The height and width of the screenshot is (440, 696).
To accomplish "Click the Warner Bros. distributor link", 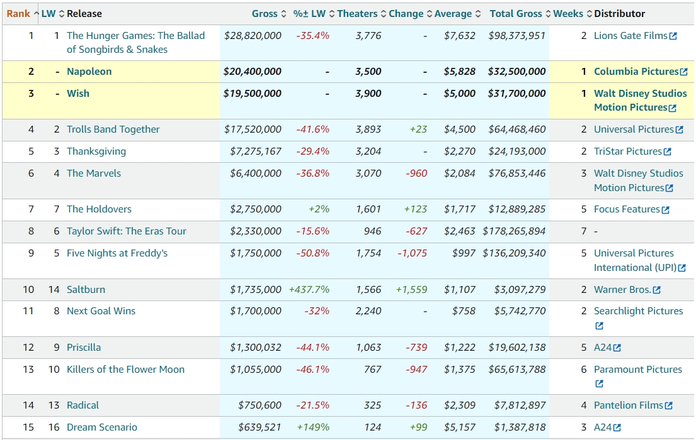I will (x=623, y=290).
